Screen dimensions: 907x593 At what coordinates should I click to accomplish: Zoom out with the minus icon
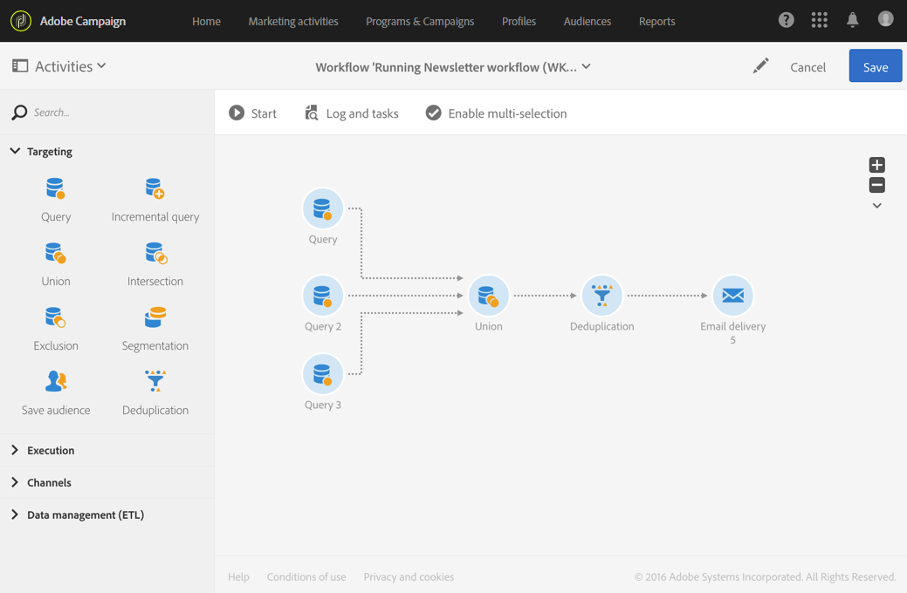877,185
